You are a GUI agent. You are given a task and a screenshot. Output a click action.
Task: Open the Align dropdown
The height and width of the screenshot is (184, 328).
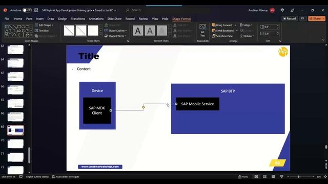(246, 25)
